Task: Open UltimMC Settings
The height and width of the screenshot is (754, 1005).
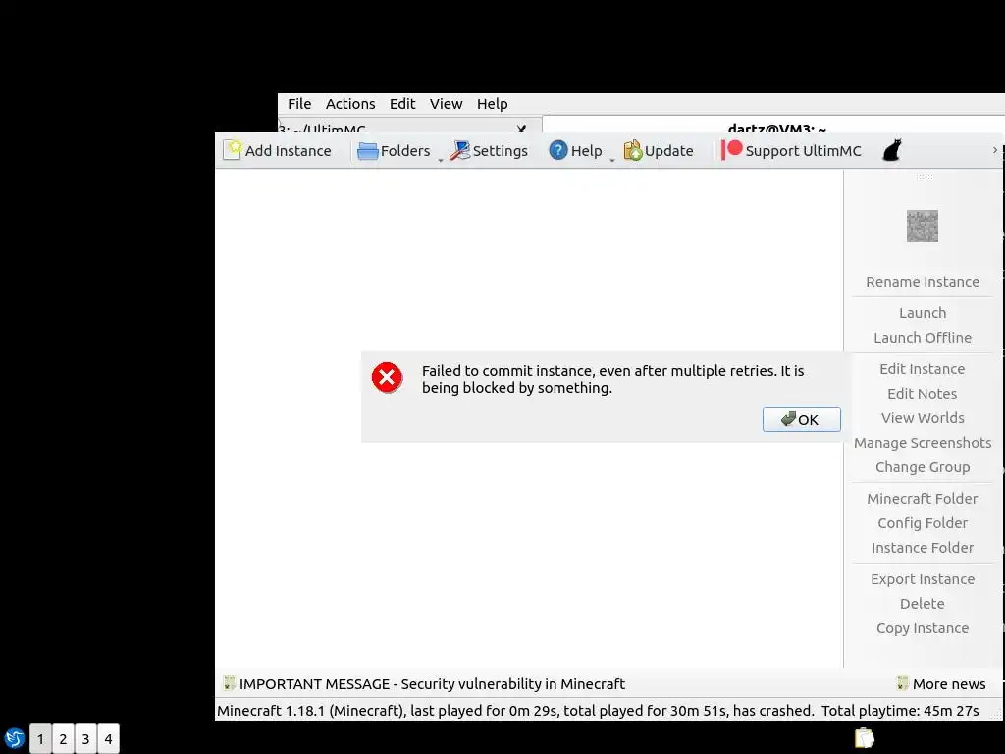Action: (489, 150)
